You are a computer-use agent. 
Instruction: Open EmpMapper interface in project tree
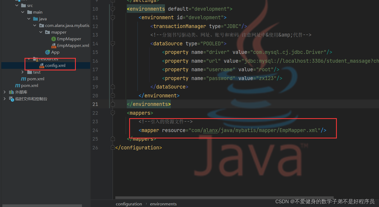pos(69,39)
